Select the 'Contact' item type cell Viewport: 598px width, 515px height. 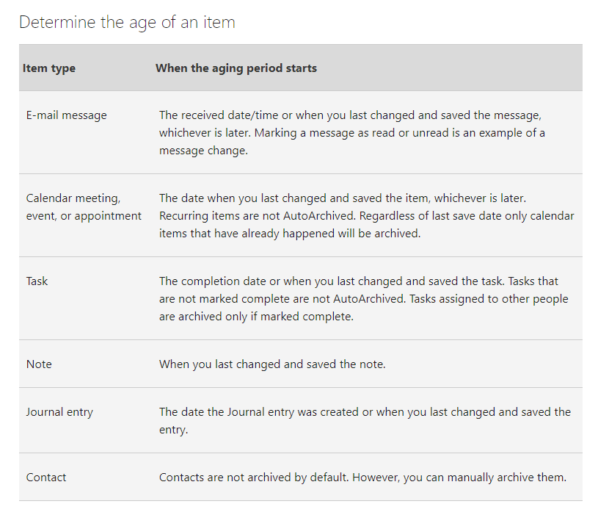pyautogui.click(x=46, y=478)
